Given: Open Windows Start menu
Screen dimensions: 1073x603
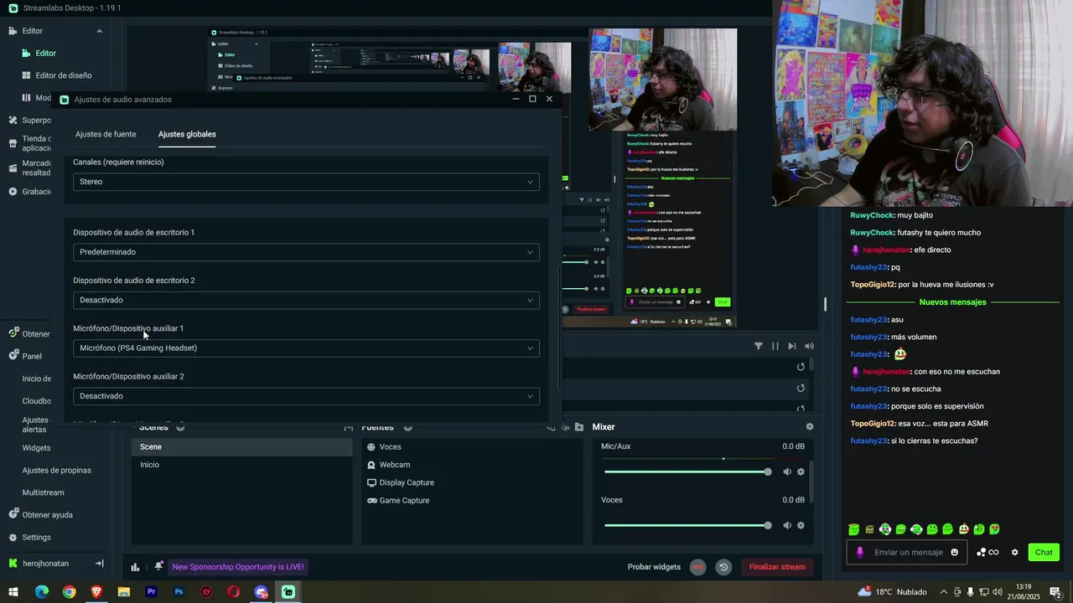Looking at the screenshot, I should click(13, 592).
